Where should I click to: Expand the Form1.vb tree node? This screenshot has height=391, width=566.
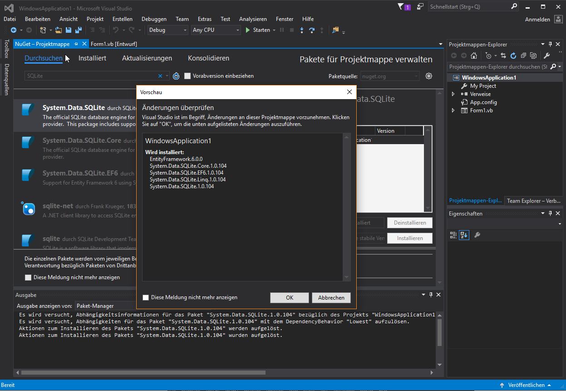[x=453, y=110]
